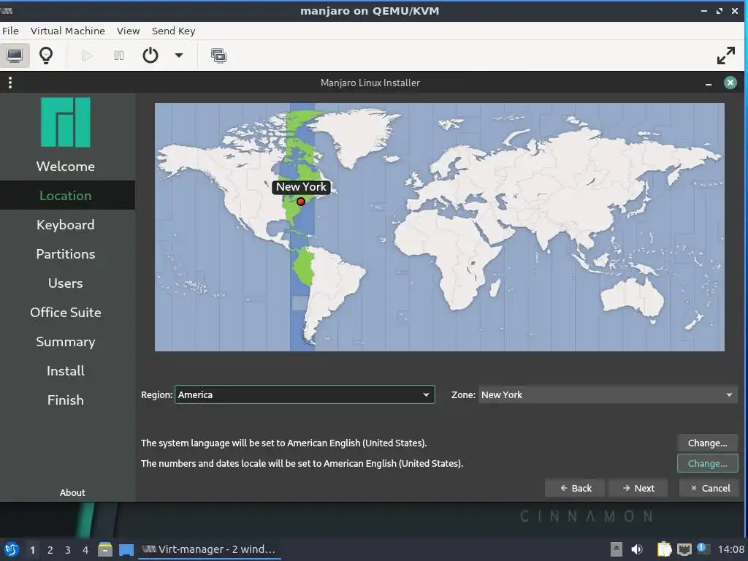Viewport: 748px width, 561px height.
Task: Switch to workspace 3
Action: [x=68, y=550]
